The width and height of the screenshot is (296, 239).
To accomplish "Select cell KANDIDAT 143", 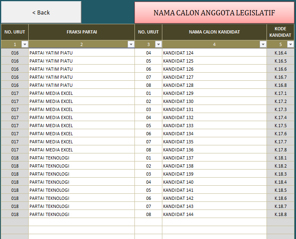I will [214, 206].
